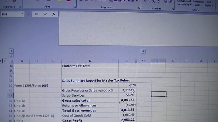Select the 'Cost of Goods Sold' cell
Viewport: 218px width, 122px height.
(x=90, y=116)
